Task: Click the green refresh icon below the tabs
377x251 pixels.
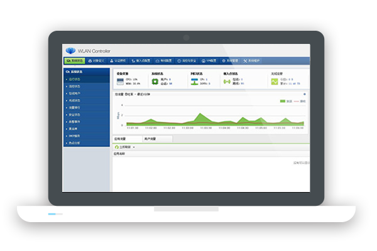Action: pos(116,146)
